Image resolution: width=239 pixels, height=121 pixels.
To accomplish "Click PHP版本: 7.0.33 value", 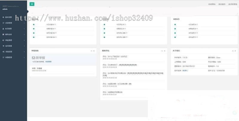I will tap(181, 58).
